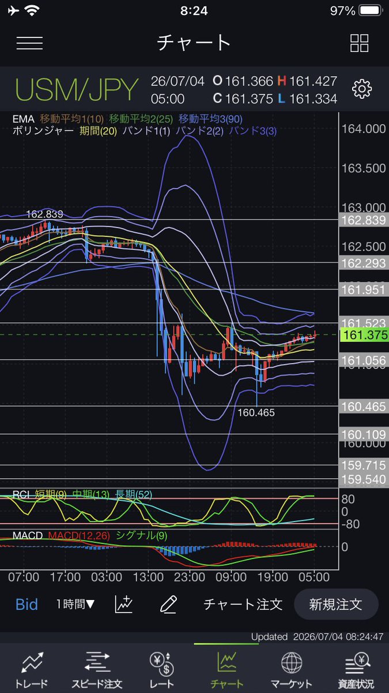Tap the 短期(9) RCI legend text
Viewport: 389px width, 693px height.
[50, 494]
